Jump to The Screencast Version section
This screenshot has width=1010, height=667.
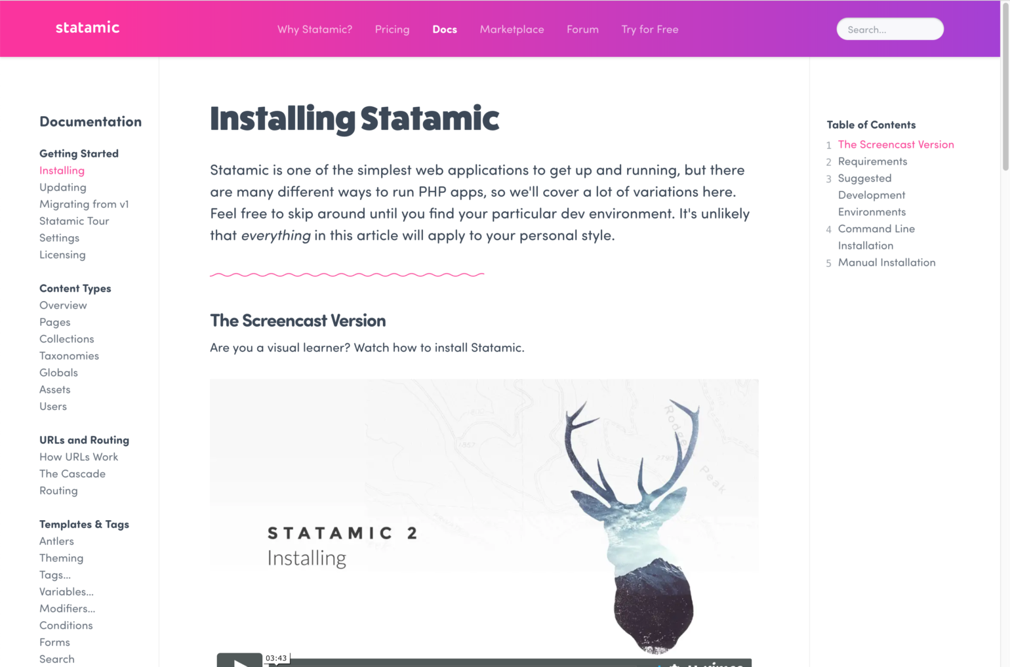(x=896, y=144)
